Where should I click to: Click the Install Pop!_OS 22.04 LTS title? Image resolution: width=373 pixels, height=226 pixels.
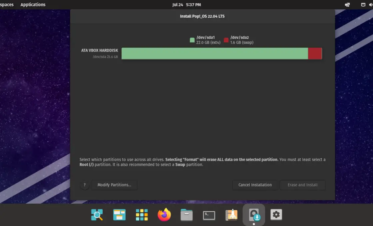[x=202, y=16]
